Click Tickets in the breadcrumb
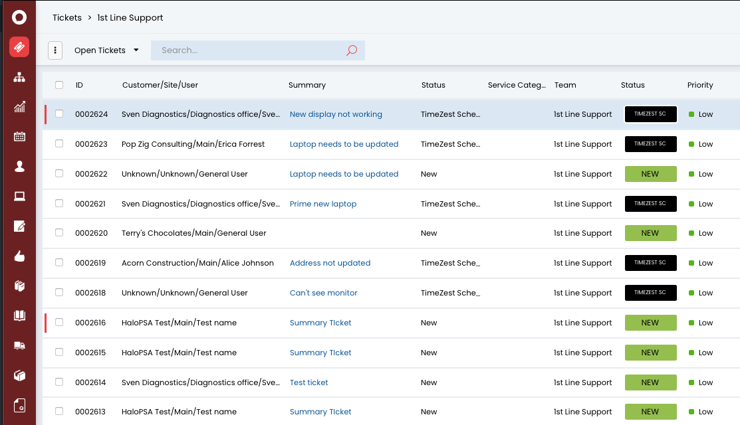 pos(67,18)
